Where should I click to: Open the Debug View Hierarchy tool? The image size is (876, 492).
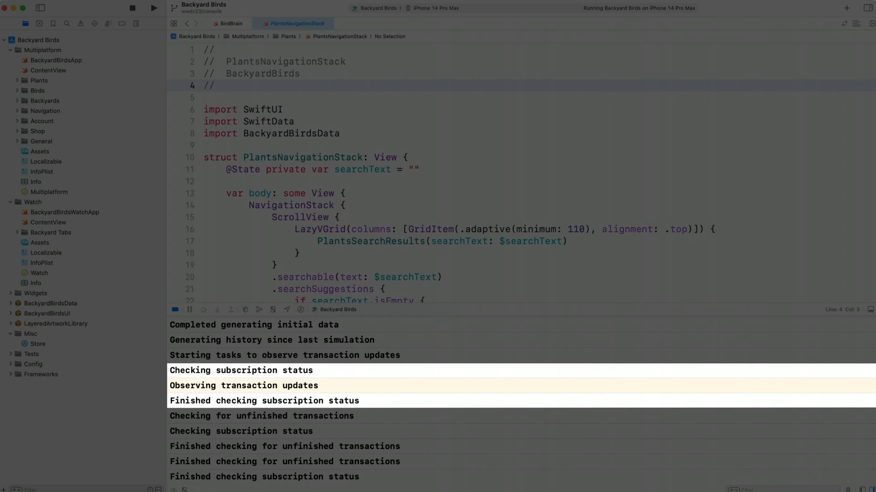tap(245, 309)
